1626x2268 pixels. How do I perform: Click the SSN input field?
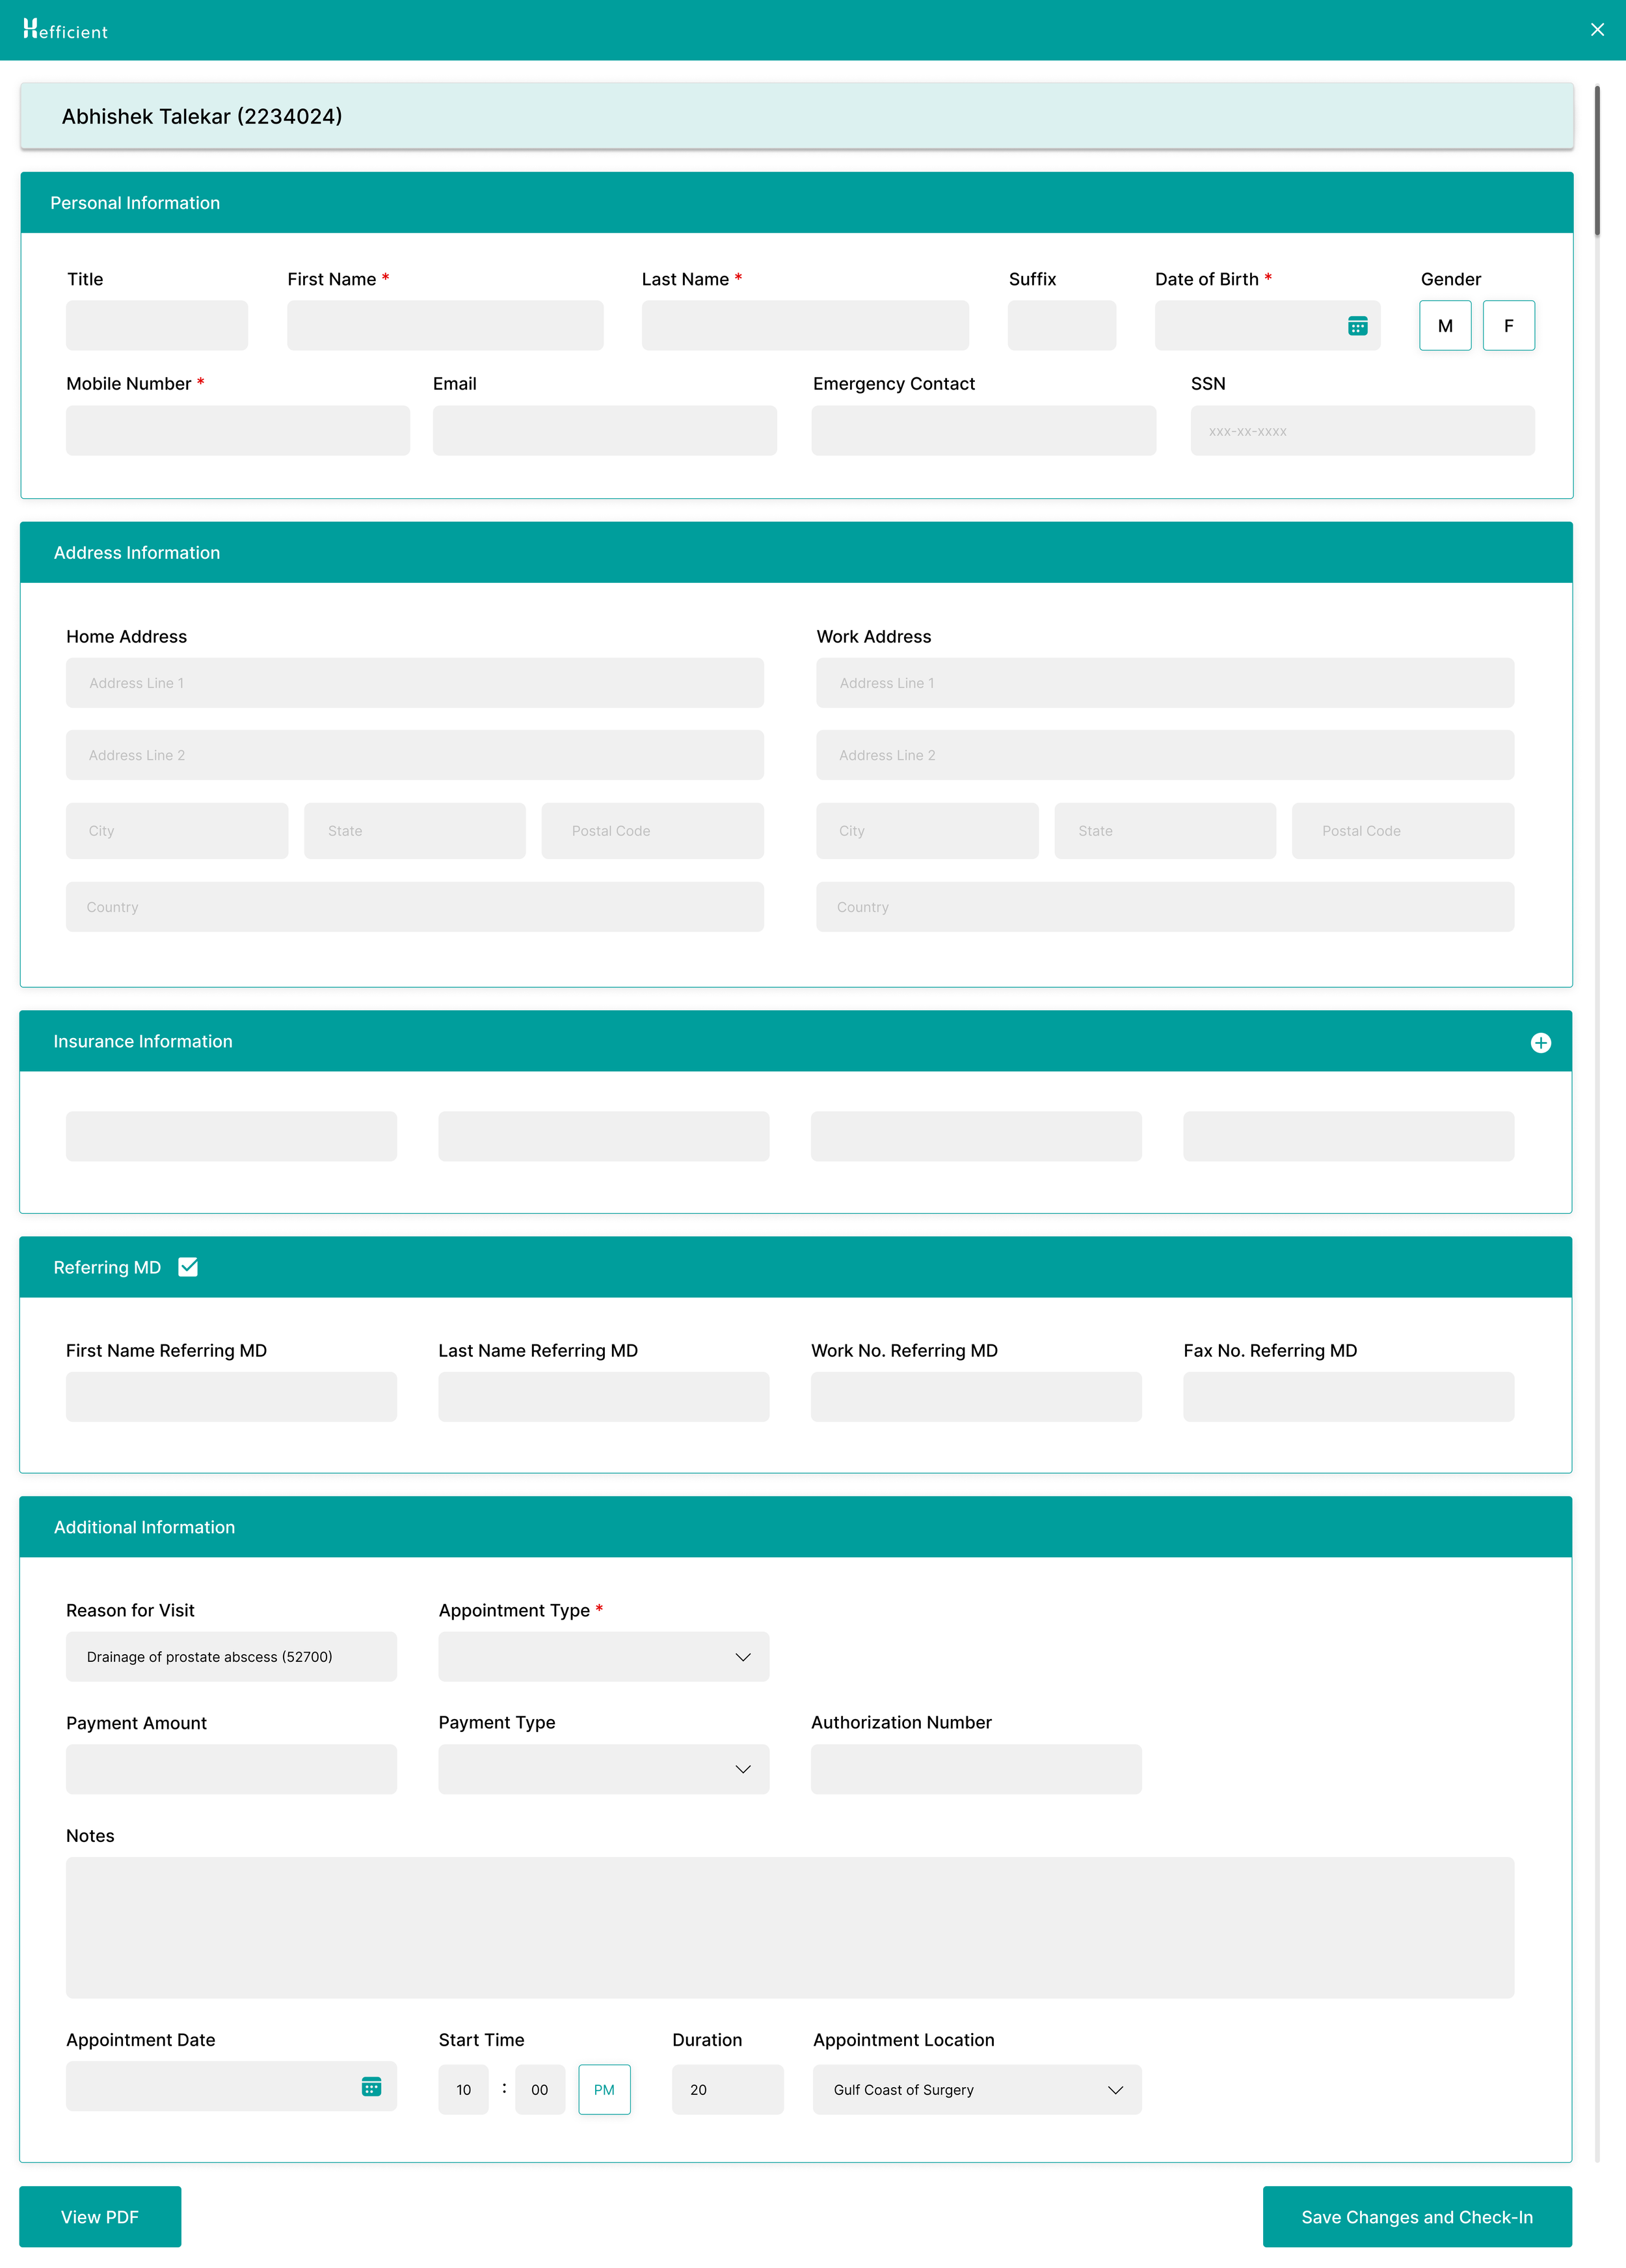[1361, 431]
